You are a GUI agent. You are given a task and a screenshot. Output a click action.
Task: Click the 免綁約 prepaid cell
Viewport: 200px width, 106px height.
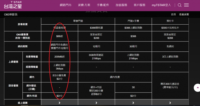tap(170, 46)
